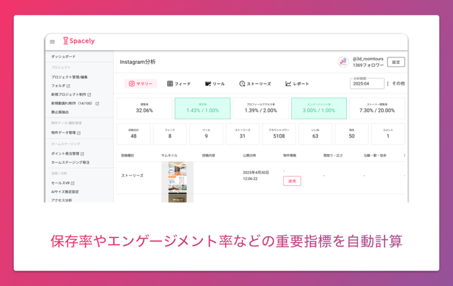Open the hamburger menu icon
Viewport: 453px width, 286px height.
coord(53,42)
